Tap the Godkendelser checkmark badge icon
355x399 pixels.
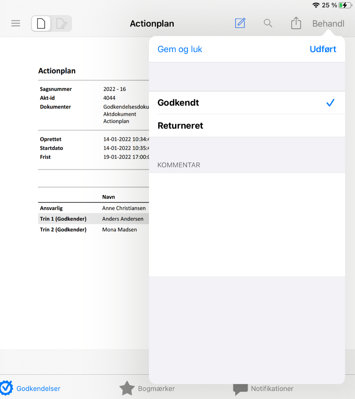click(6, 388)
